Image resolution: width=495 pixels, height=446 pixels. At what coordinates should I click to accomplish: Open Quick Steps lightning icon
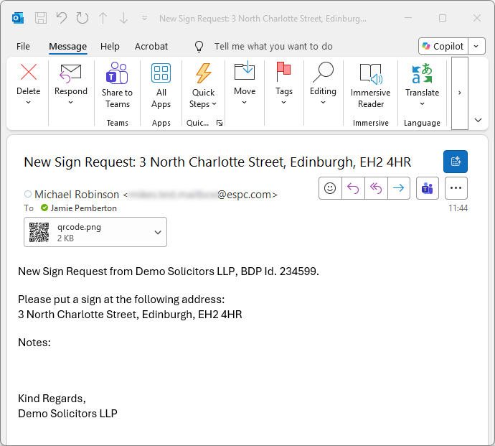[x=203, y=73]
